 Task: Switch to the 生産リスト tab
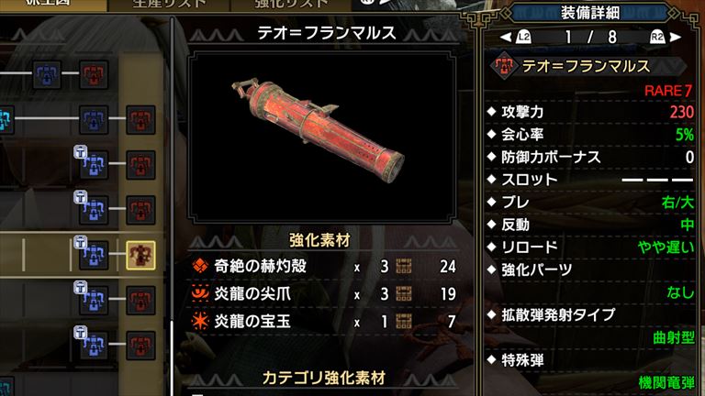pos(170,5)
